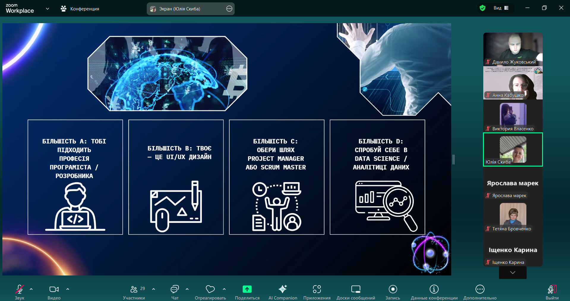Open video options arrow next to Видео

tap(68, 289)
